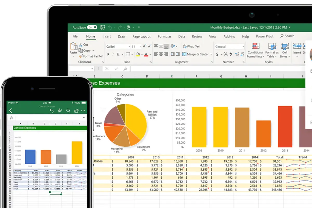This screenshot has width=312, height=208.
Task: Open the Calibri font name dropdown
Action: 129,47
